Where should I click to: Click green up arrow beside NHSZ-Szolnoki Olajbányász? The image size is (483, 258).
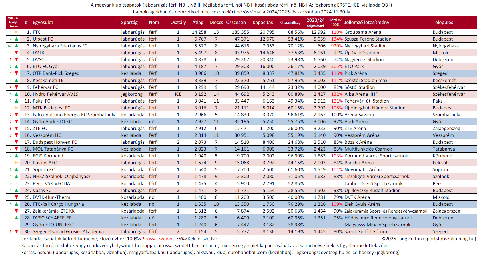pos(16,176)
